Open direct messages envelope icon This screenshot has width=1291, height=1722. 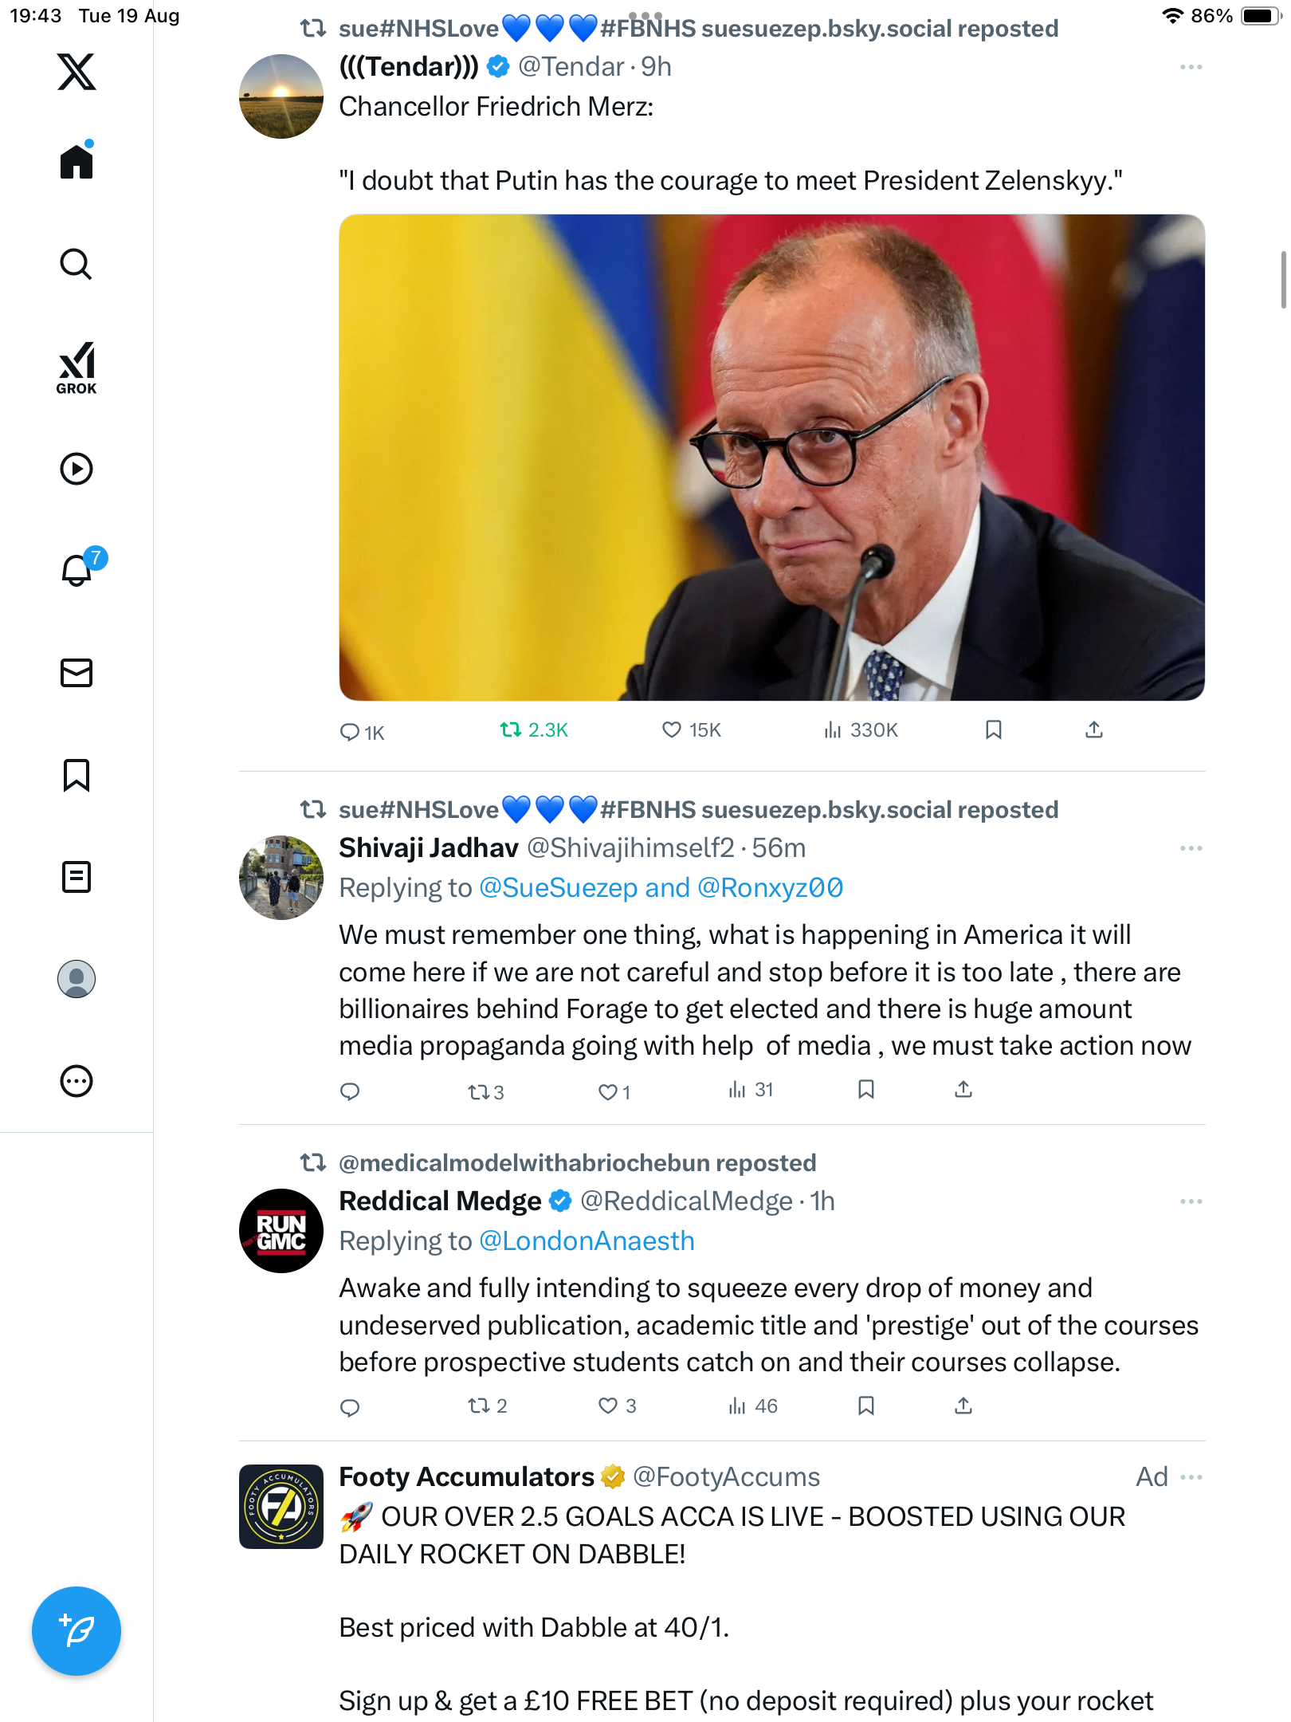[x=77, y=673]
